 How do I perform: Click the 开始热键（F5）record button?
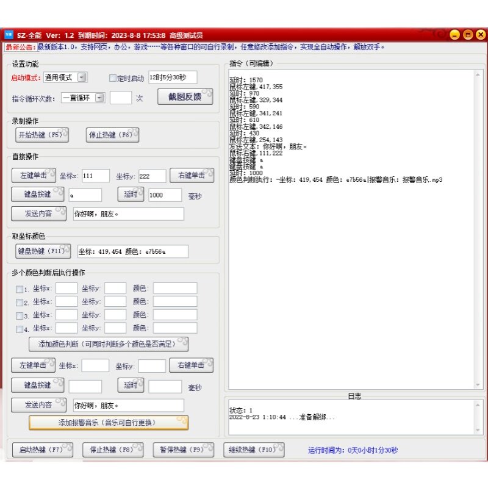tap(42, 135)
